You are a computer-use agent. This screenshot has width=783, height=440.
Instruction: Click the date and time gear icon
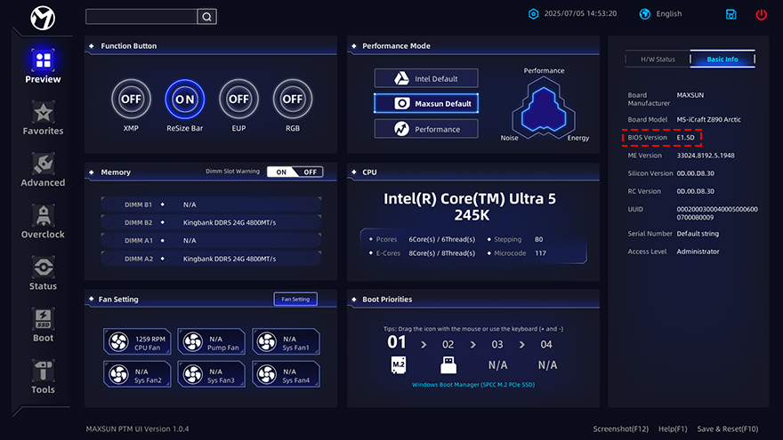click(533, 14)
